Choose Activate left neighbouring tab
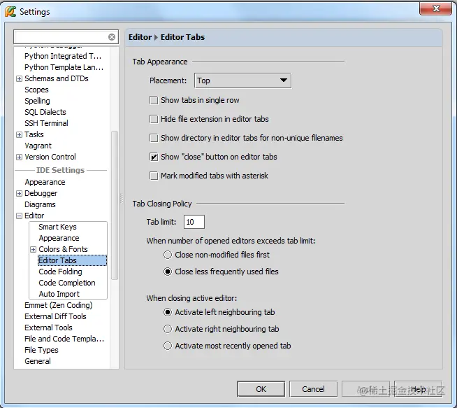457x408 pixels. (x=168, y=312)
